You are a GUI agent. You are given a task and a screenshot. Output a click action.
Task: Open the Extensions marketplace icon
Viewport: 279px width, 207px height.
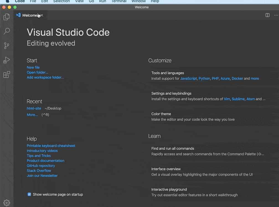(6, 75)
